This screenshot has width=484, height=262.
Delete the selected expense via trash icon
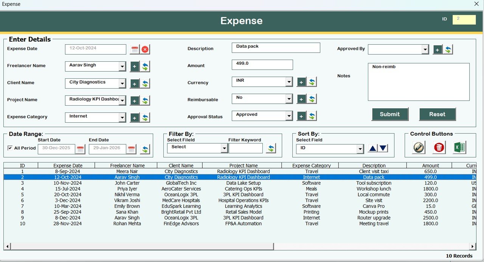point(439,148)
